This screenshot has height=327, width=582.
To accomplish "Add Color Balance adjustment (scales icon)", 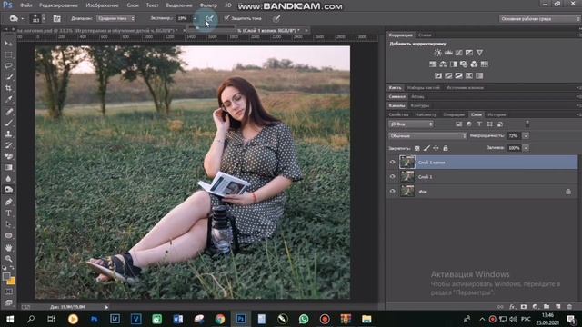I will click(443, 64).
